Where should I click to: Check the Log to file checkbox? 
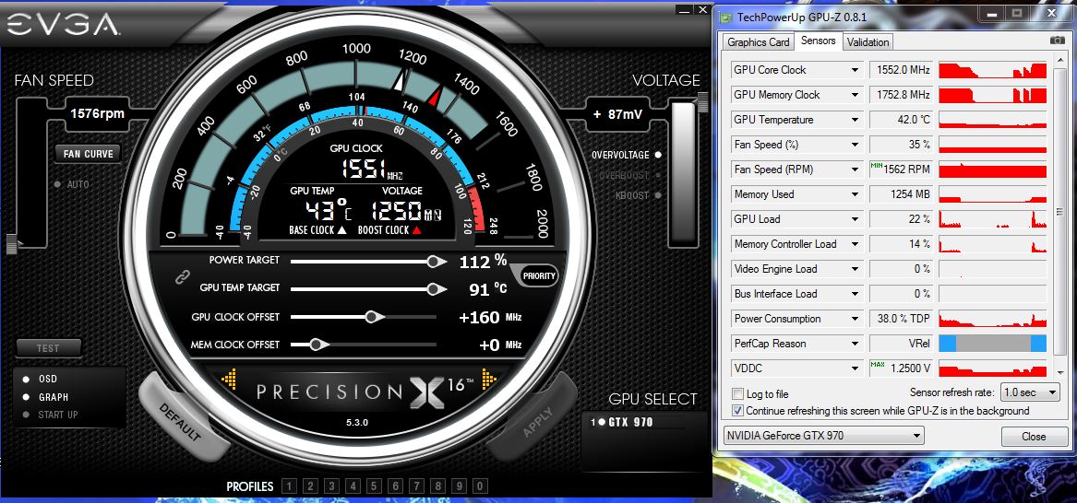pos(737,394)
